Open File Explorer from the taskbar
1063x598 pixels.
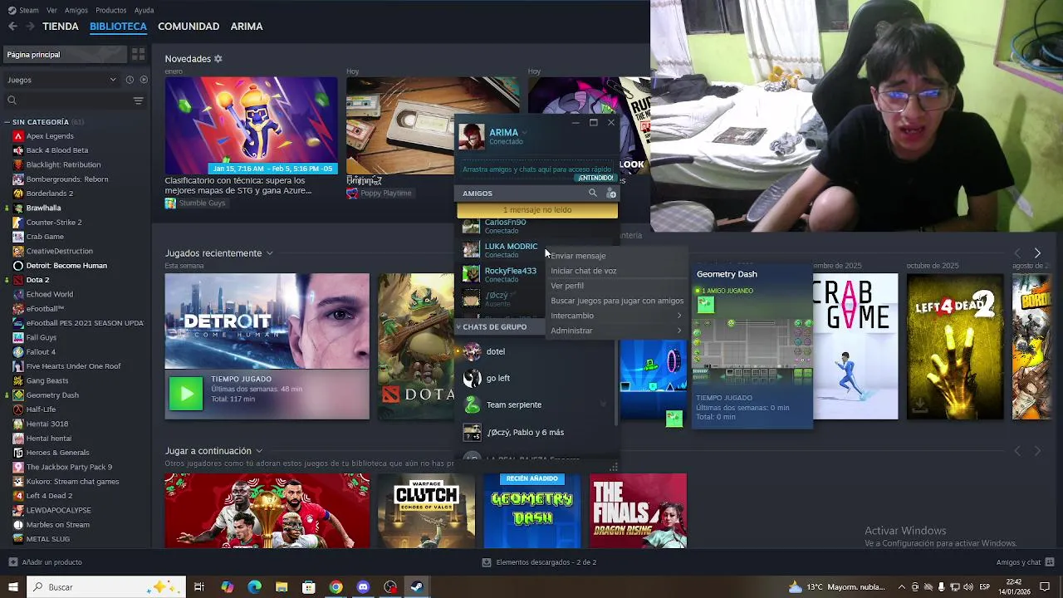pyautogui.click(x=282, y=587)
